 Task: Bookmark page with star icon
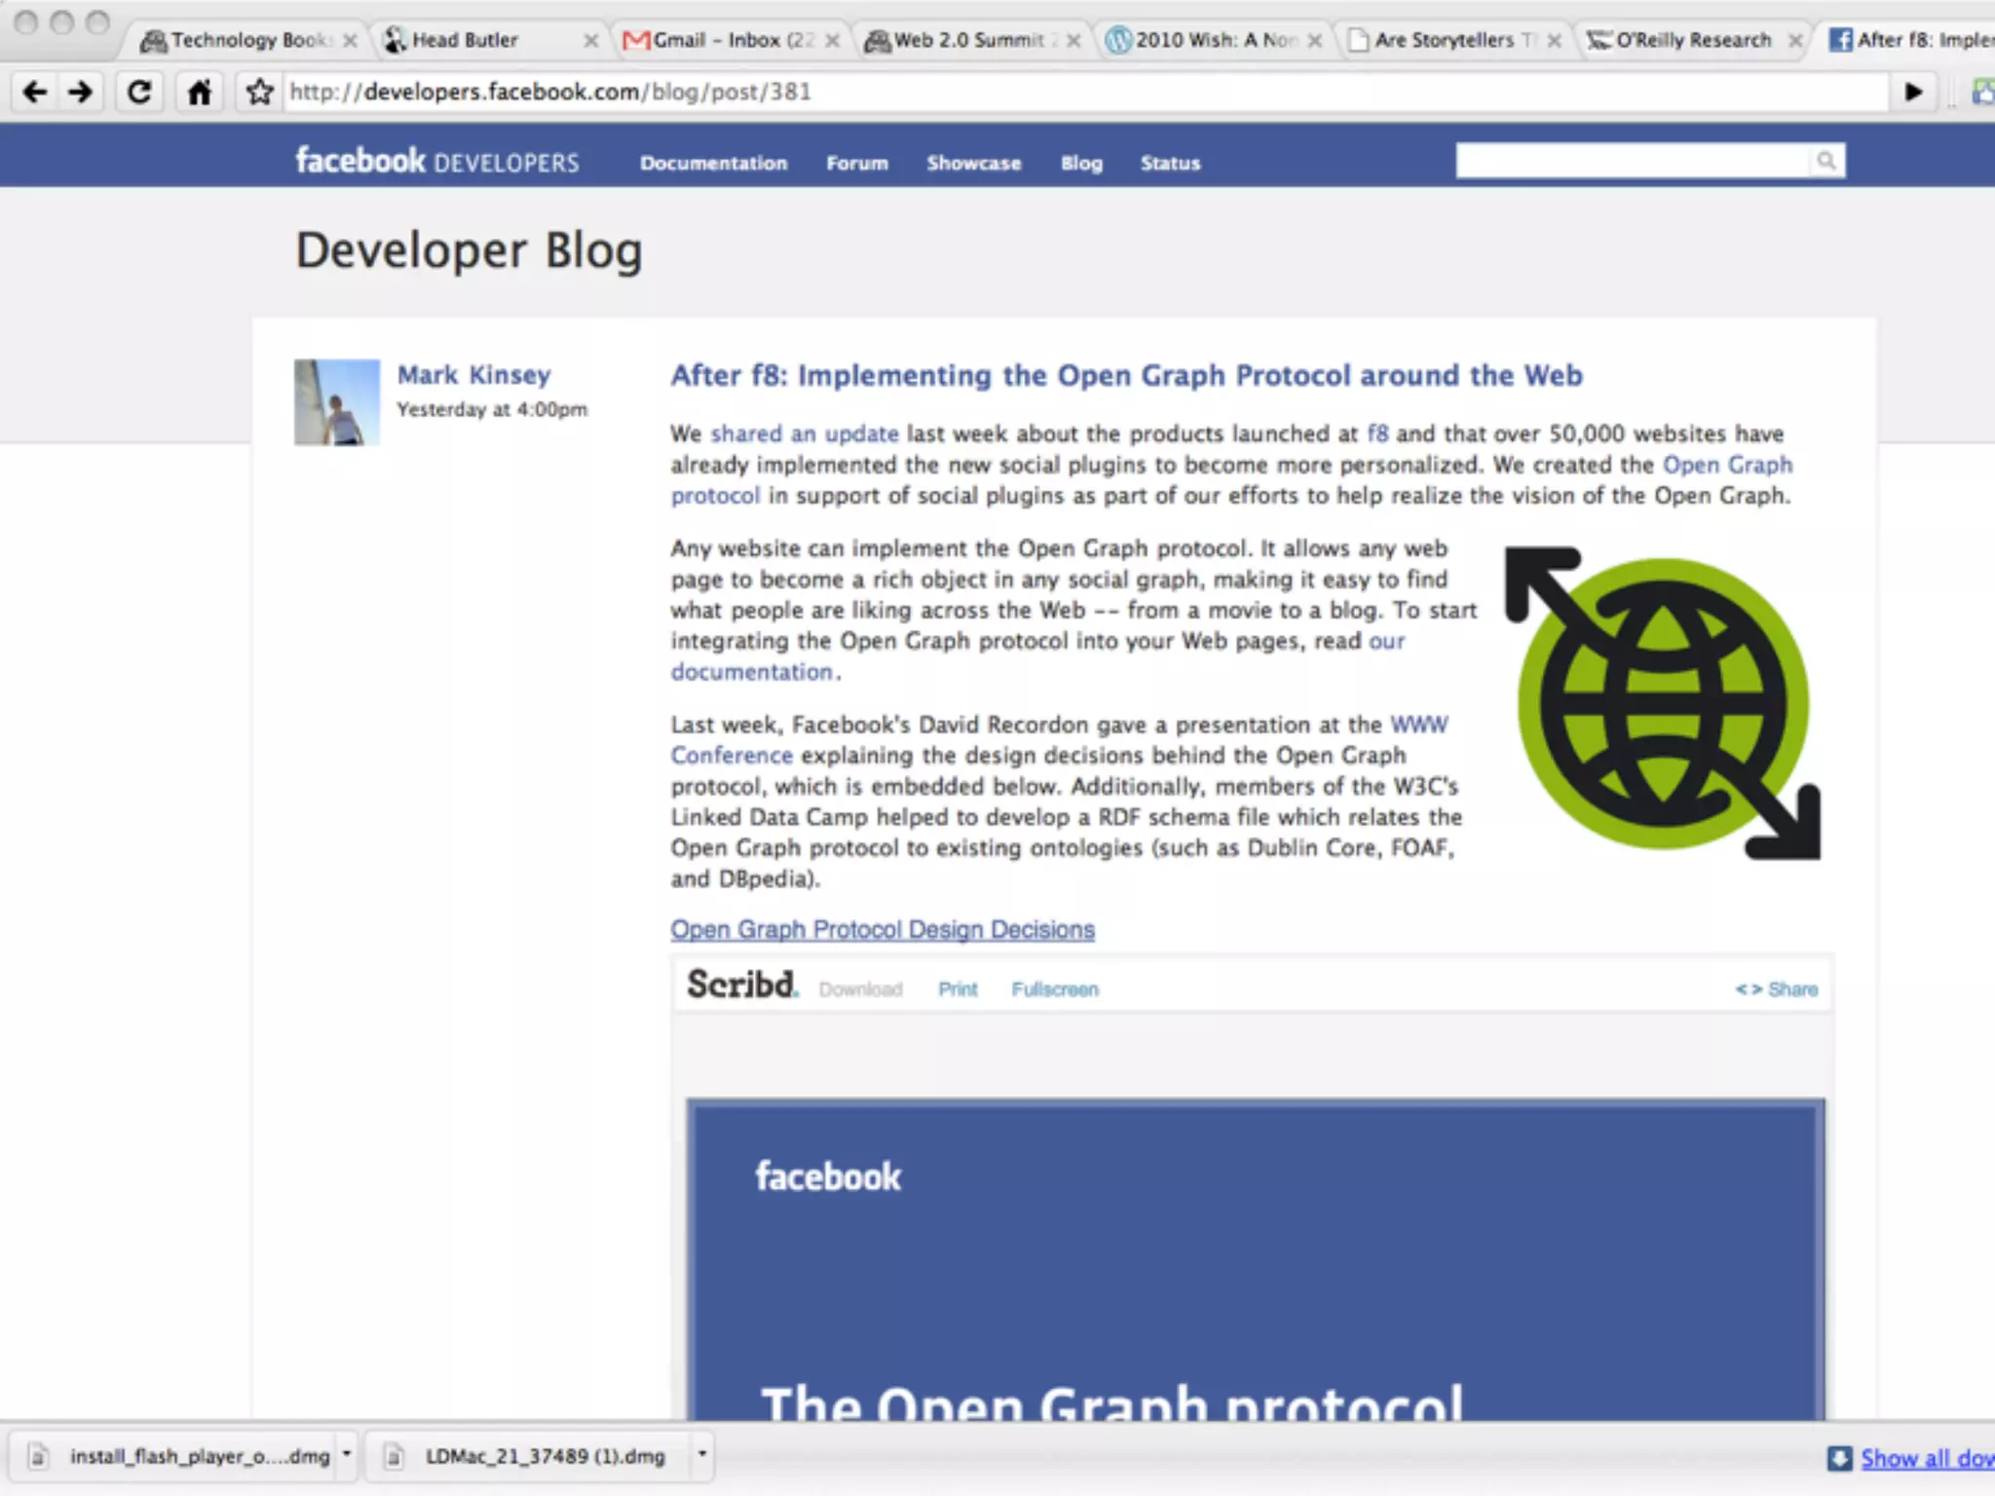pyautogui.click(x=259, y=93)
